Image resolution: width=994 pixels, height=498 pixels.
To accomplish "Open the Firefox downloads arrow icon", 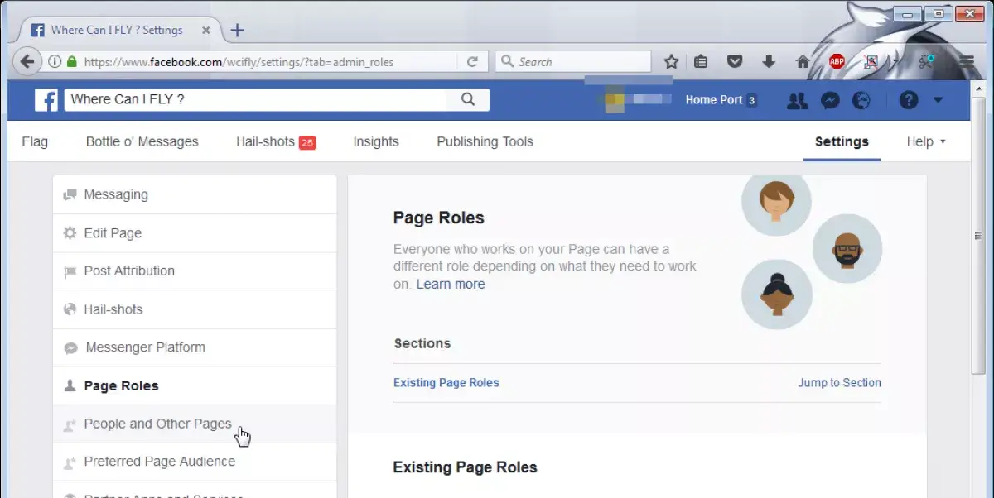I will [x=768, y=62].
